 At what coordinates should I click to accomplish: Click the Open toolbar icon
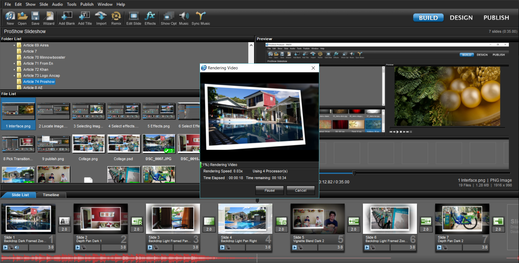pyautogui.click(x=22, y=18)
